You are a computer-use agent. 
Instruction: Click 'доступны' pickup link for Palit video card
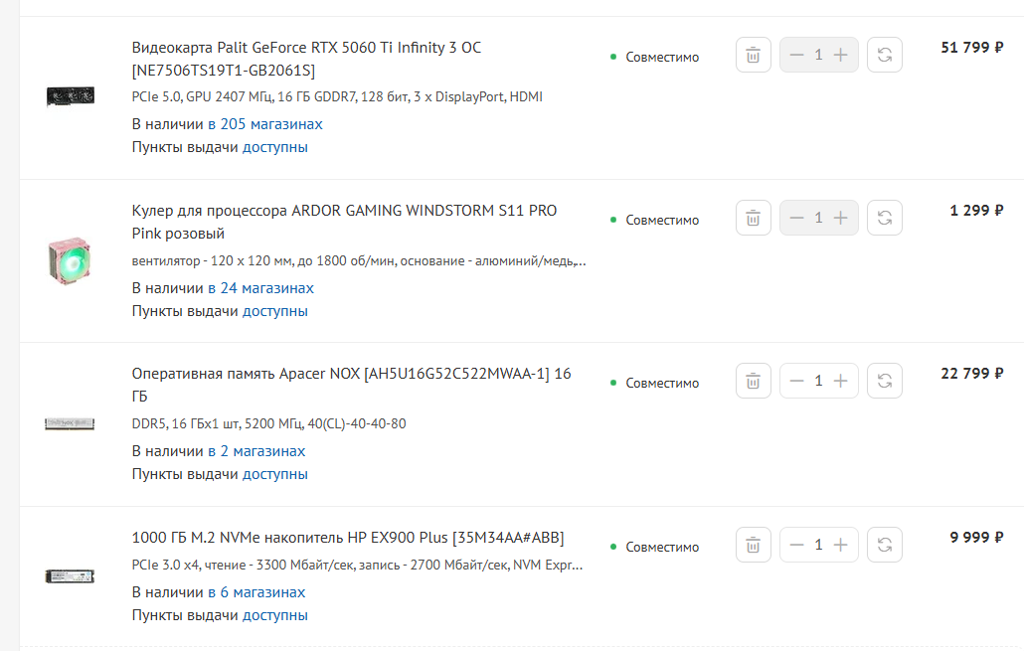[x=275, y=147]
